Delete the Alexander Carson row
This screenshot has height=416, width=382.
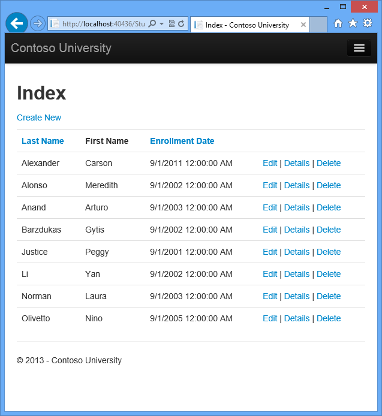tap(329, 163)
